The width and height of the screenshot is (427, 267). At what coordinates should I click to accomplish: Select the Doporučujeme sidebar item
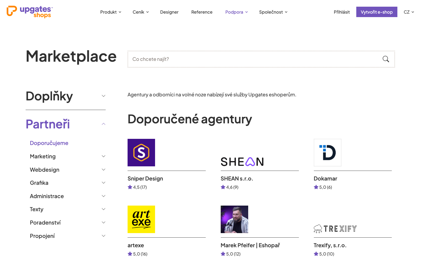[x=49, y=143]
